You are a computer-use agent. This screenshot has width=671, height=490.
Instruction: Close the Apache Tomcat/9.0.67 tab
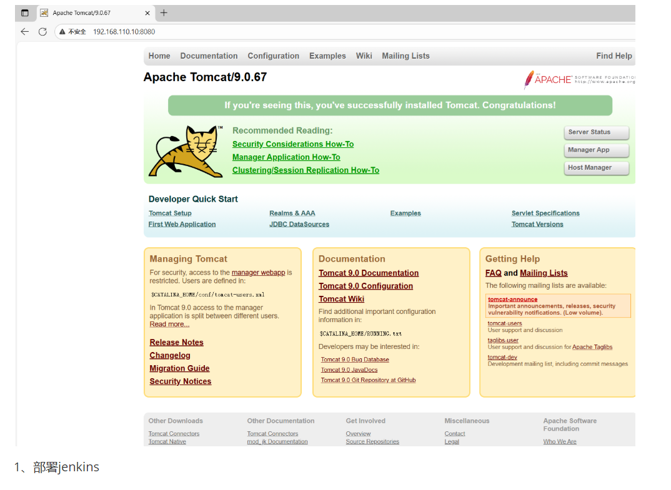tap(147, 13)
